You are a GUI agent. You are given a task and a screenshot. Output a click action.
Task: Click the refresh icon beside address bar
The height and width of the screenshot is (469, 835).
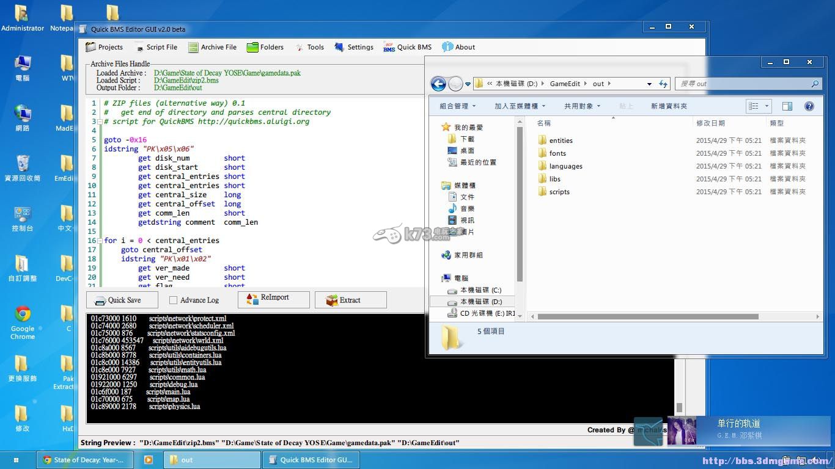663,84
